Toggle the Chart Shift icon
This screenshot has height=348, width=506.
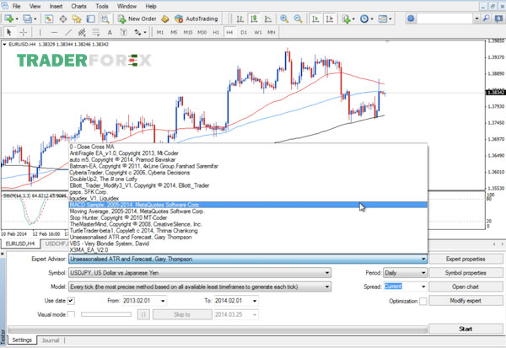coord(330,19)
